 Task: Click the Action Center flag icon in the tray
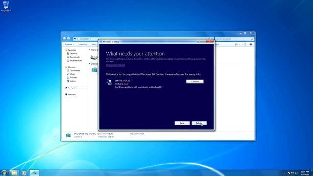pos(289,173)
